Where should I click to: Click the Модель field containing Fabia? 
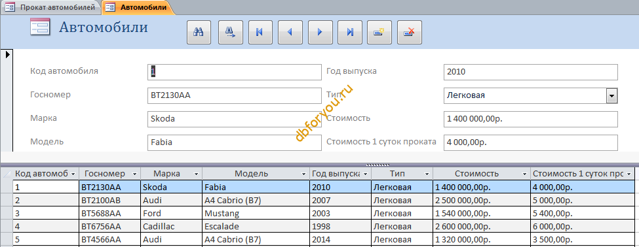coord(235,142)
